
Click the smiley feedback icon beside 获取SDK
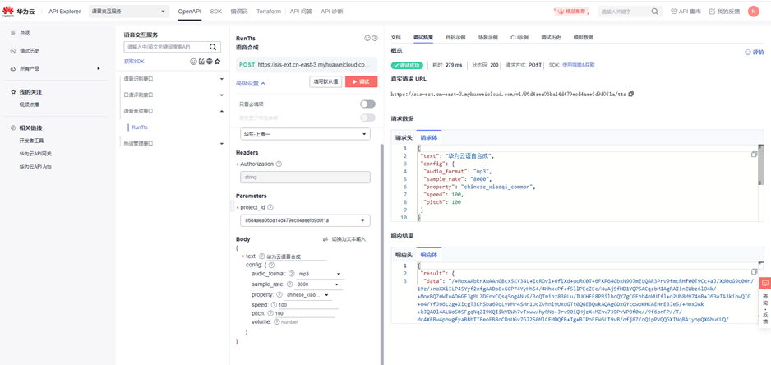(193, 62)
